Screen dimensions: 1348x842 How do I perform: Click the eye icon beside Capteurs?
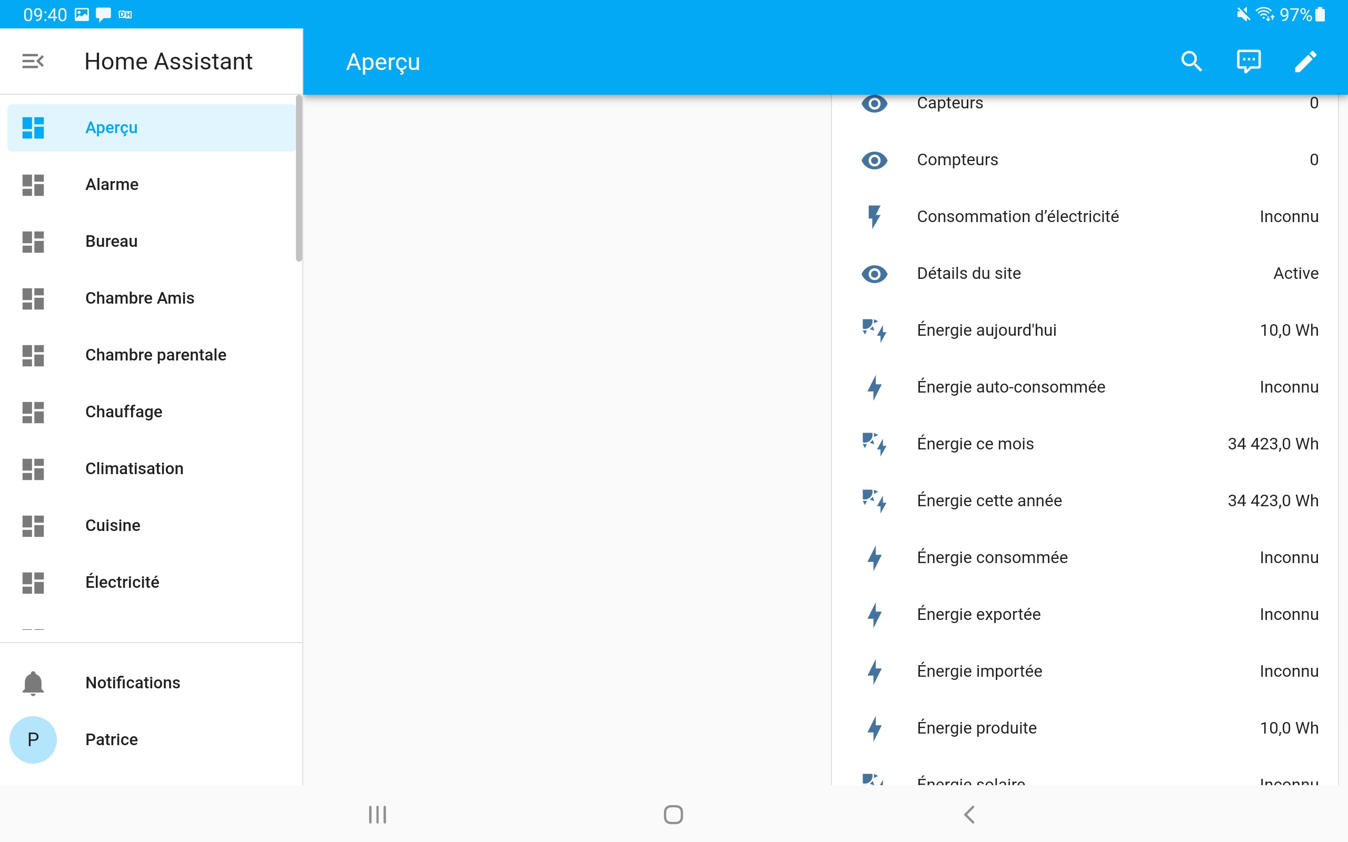point(874,104)
